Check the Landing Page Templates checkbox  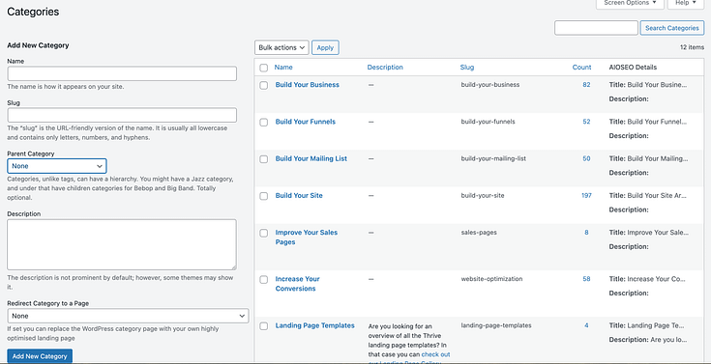point(263,326)
